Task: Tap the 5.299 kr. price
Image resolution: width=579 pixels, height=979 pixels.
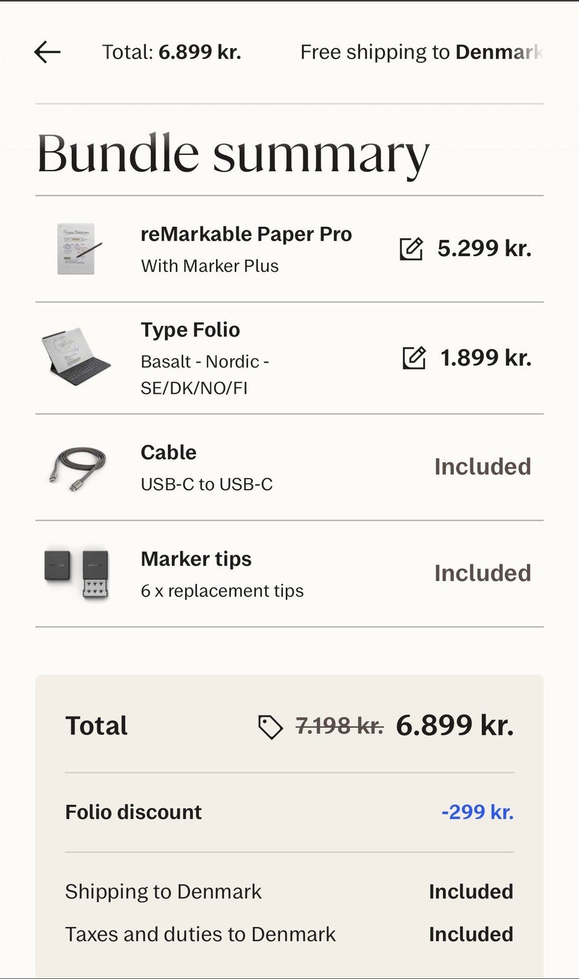Action: click(x=484, y=248)
